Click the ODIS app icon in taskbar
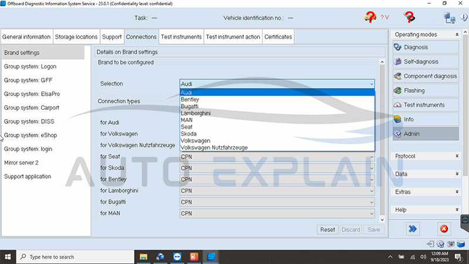The height and width of the screenshot is (264, 469). (211, 257)
